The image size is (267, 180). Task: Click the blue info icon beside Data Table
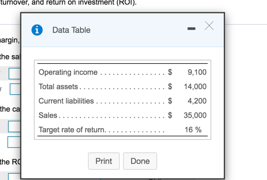coord(37,30)
